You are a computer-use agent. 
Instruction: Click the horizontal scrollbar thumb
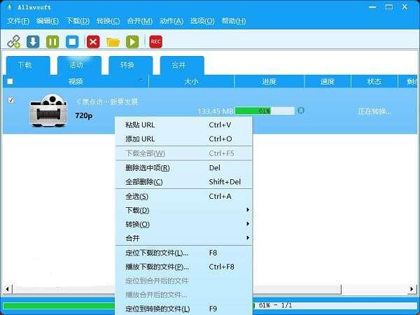pos(176,289)
